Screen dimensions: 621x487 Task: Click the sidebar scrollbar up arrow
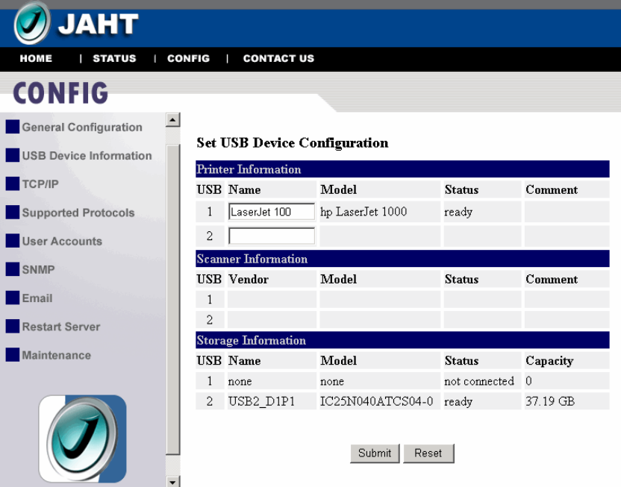(173, 119)
